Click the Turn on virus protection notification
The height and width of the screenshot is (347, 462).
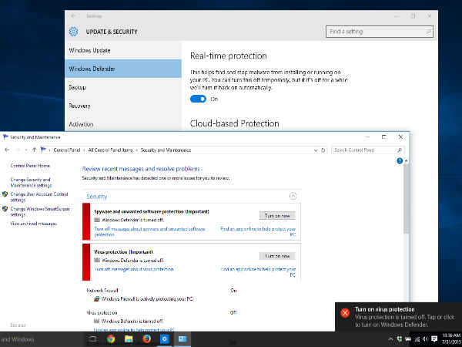(398, 317)
